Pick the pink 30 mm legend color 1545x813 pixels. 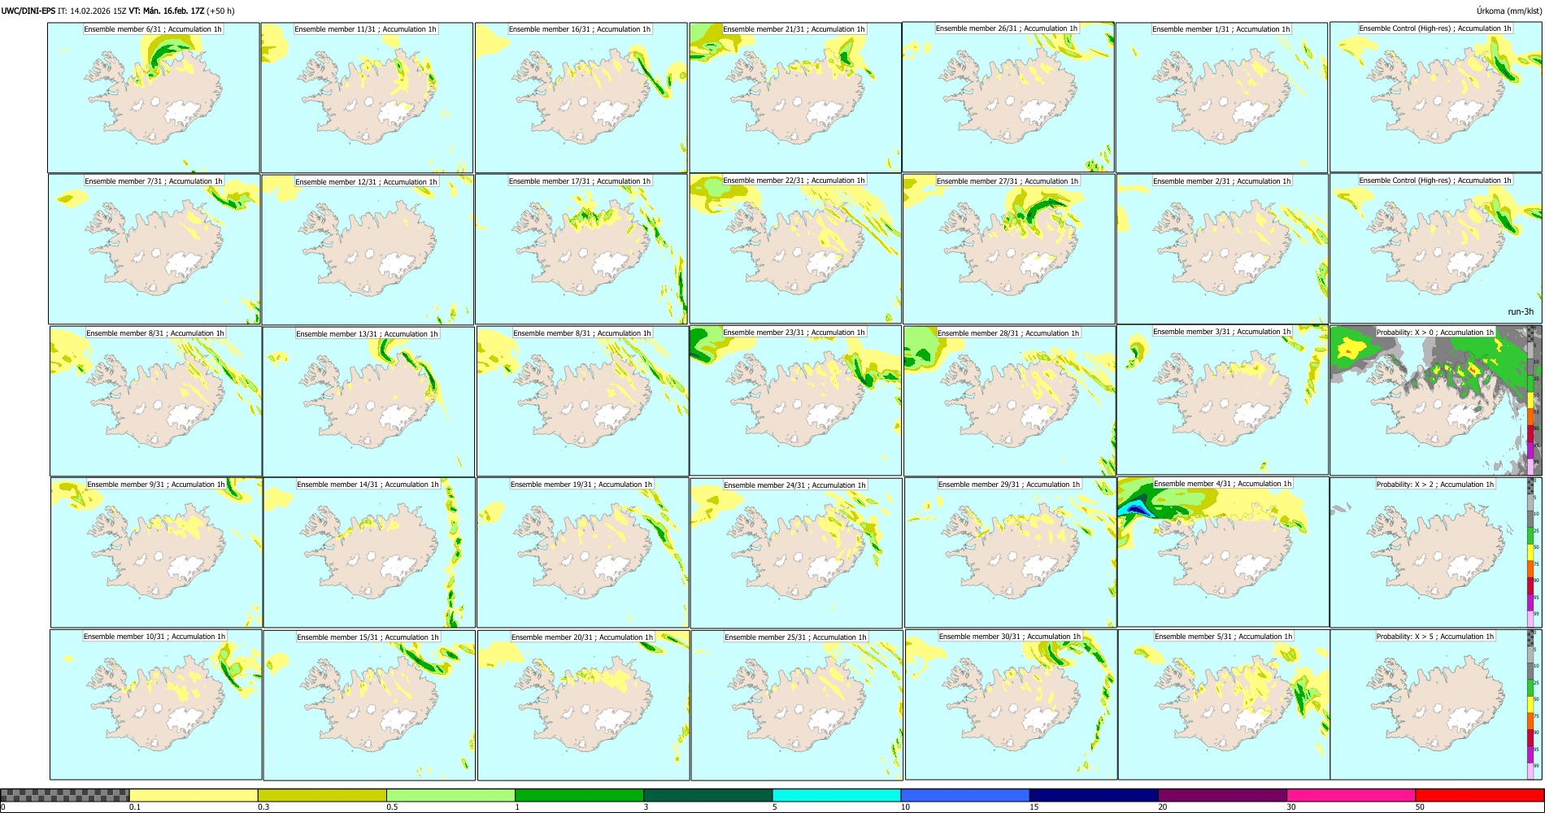pyautogui.click(x=1351, y=795)
